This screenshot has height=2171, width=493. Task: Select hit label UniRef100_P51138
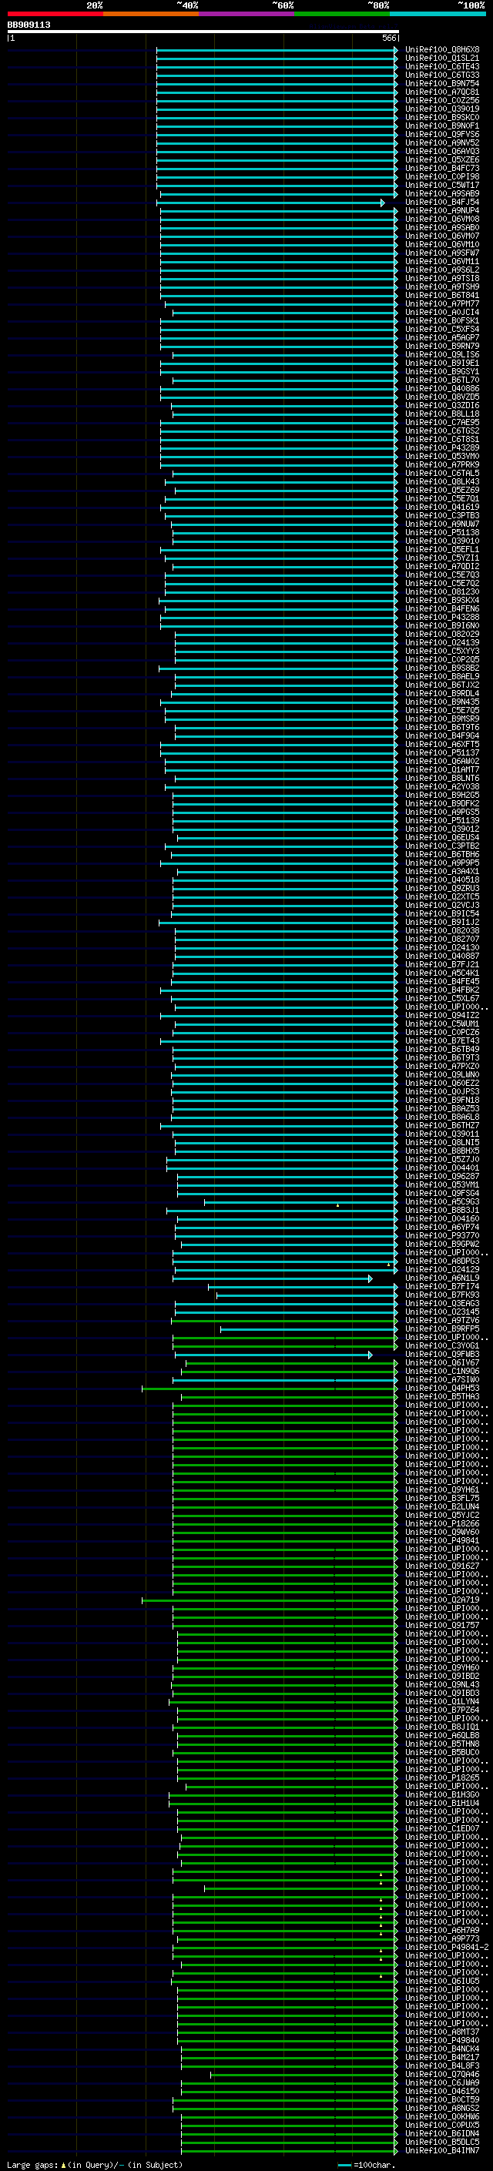pos(442,533)
